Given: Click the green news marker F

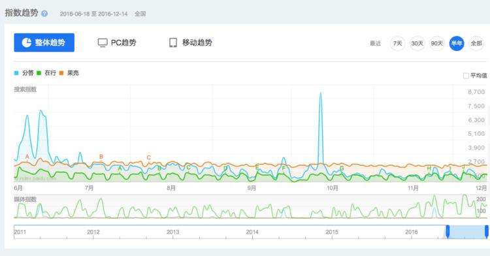Looking at the screenshot, I should [284, 168].
